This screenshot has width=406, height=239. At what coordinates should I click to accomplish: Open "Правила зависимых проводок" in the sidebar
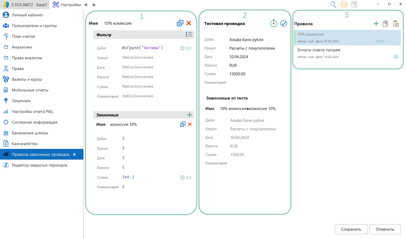coord(41,155)
